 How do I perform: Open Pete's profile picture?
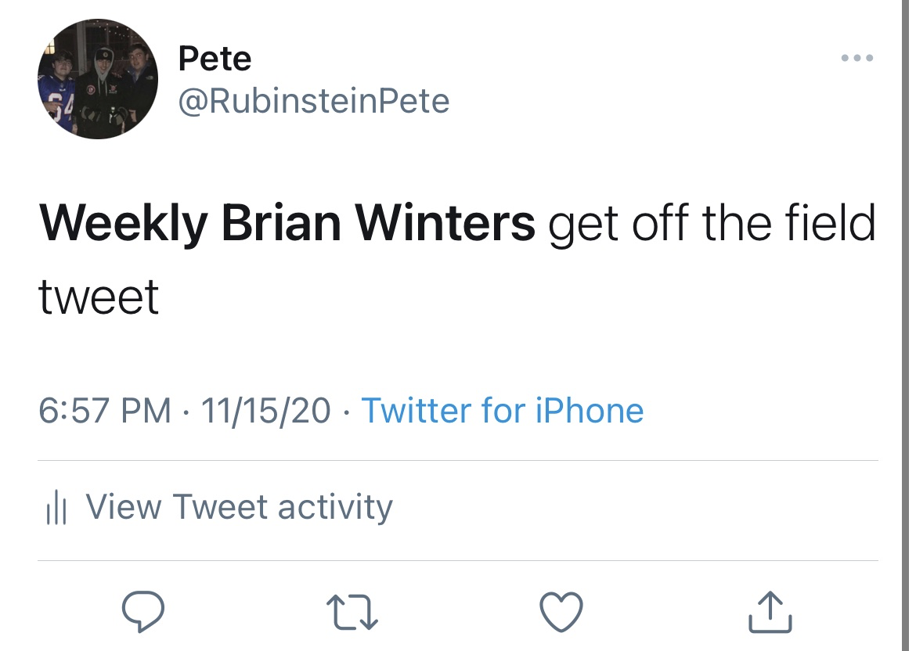pos(97,78)
